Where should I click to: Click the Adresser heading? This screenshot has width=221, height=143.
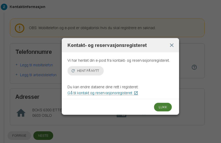click(27, 97)
